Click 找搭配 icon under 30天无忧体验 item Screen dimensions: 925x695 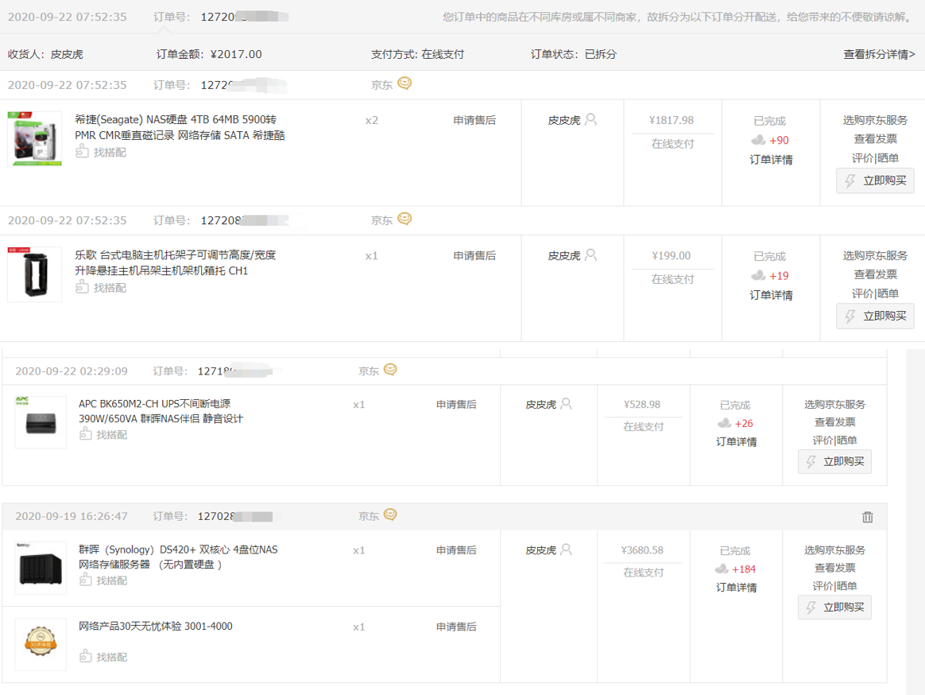click(86, 656)
